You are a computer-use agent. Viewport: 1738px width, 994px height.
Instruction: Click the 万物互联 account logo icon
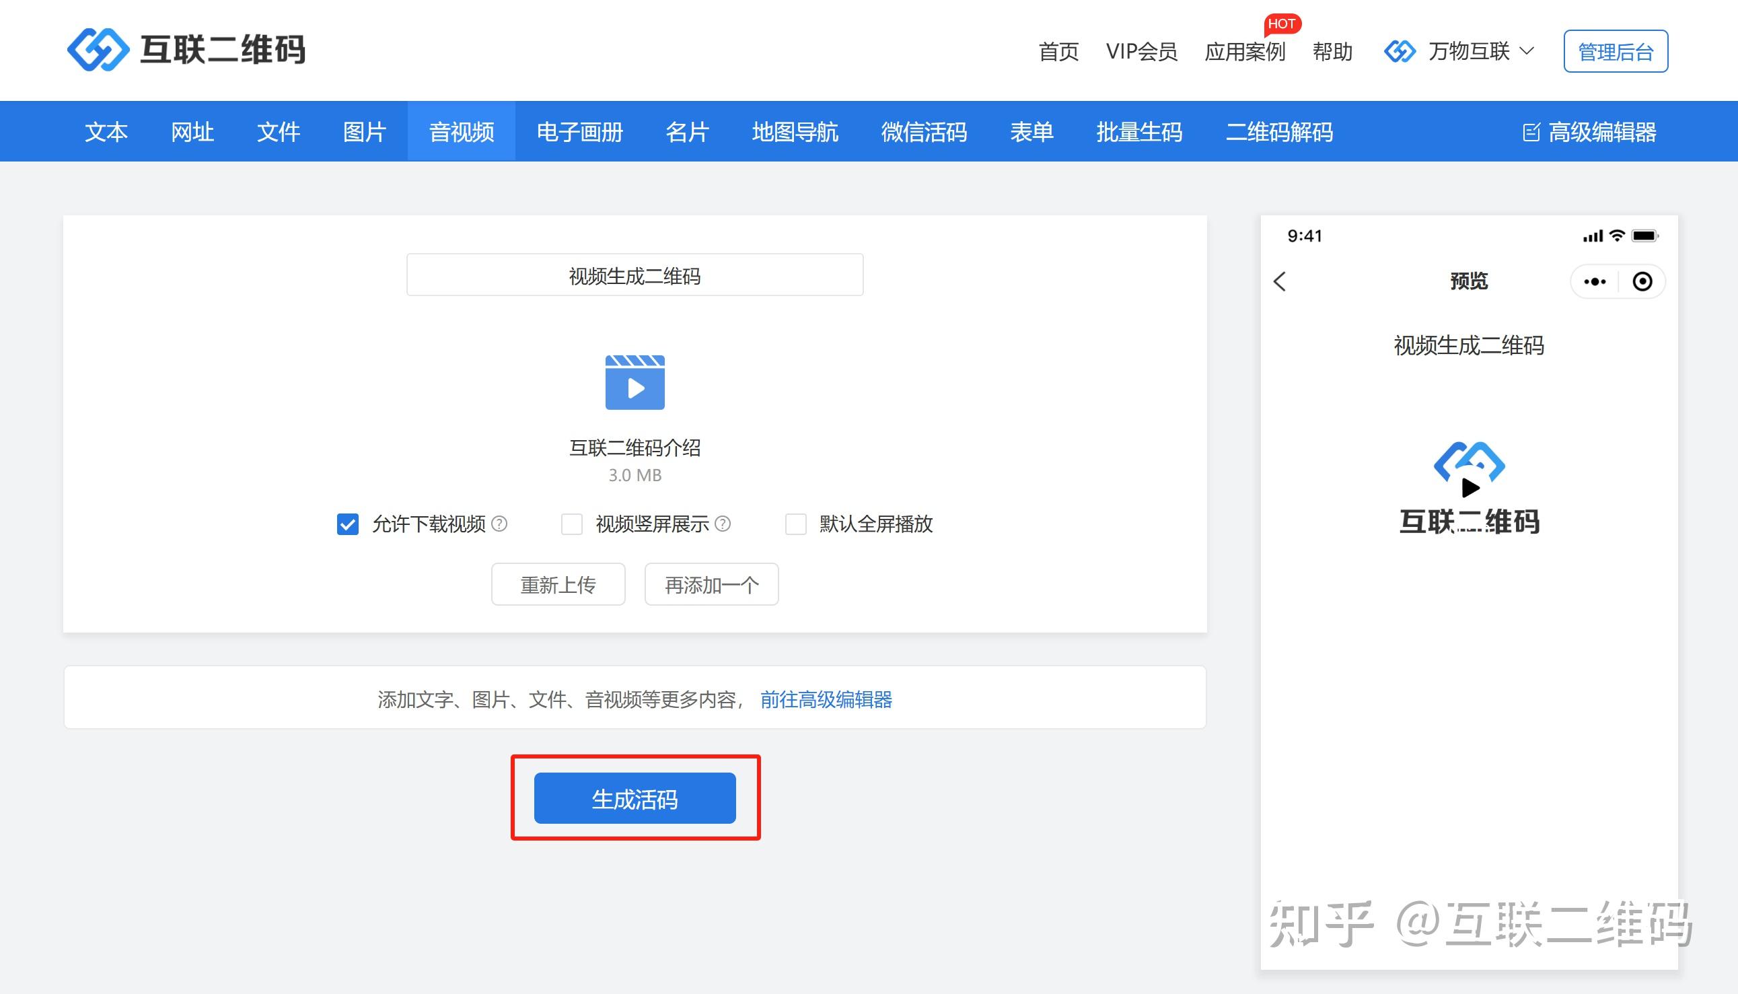coord(1400,51)
